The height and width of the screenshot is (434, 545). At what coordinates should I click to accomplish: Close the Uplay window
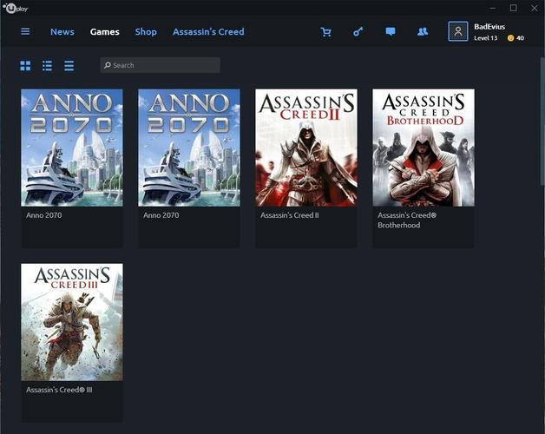(535, 8)
